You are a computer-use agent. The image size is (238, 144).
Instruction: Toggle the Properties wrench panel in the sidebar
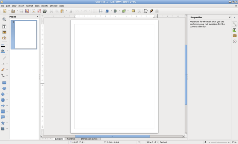click(x=235, y=24)
